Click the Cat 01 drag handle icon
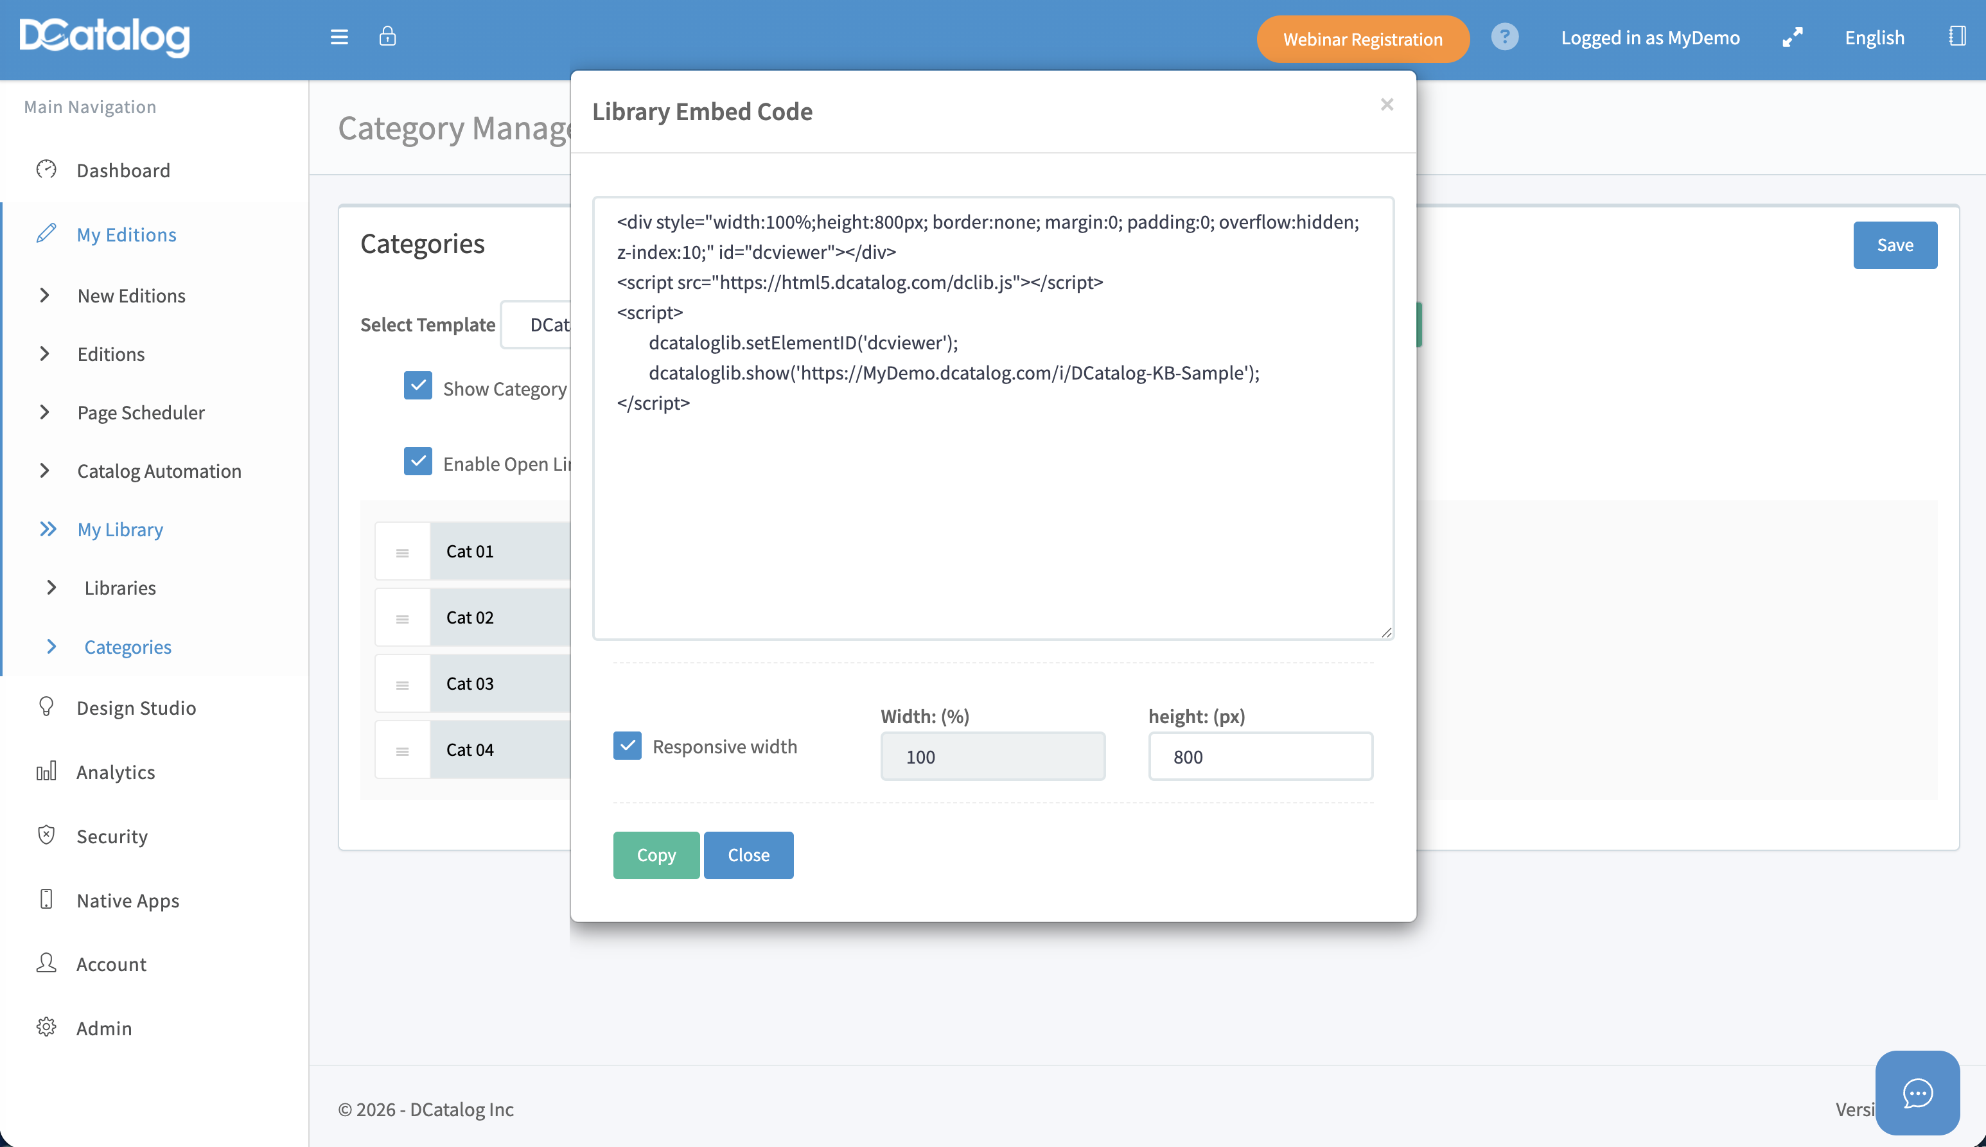The height and width of the screenshot is (1147, 1986). pos(403,552)
